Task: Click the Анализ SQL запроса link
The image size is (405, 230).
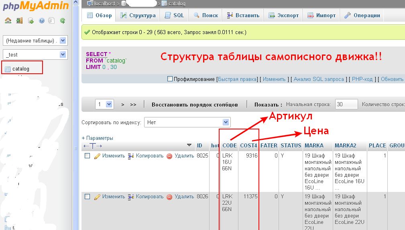Action: pyautogui.click(x=319, y=79)
